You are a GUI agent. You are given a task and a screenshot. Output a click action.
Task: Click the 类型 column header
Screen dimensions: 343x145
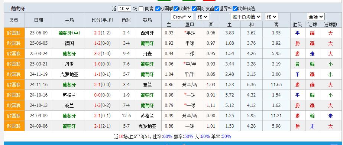14,20
